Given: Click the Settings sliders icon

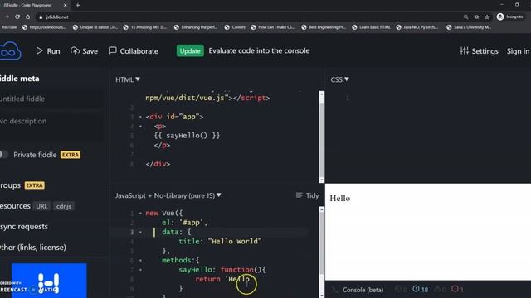Looking at the screenshot, I should [464, 50].
